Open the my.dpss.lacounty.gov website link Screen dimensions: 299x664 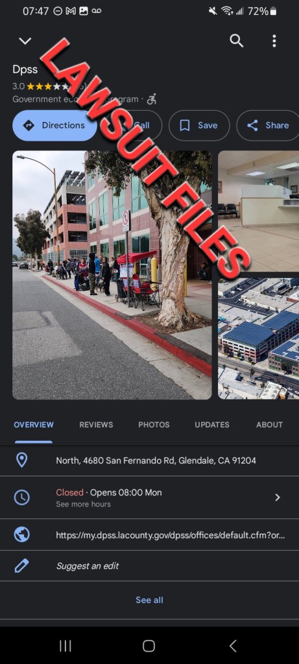point(170,535)
